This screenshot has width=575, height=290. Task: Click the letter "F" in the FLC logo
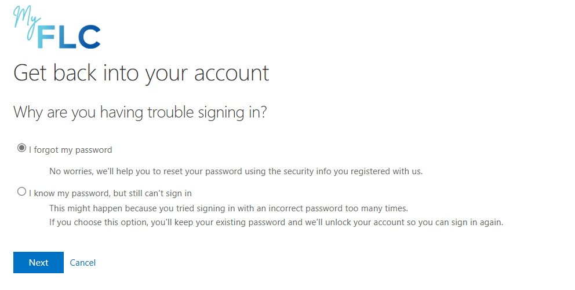coord(48,37)
